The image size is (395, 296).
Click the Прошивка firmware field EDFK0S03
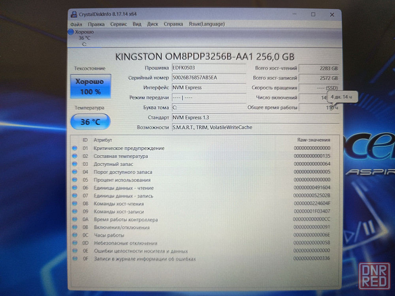(209, 68)
